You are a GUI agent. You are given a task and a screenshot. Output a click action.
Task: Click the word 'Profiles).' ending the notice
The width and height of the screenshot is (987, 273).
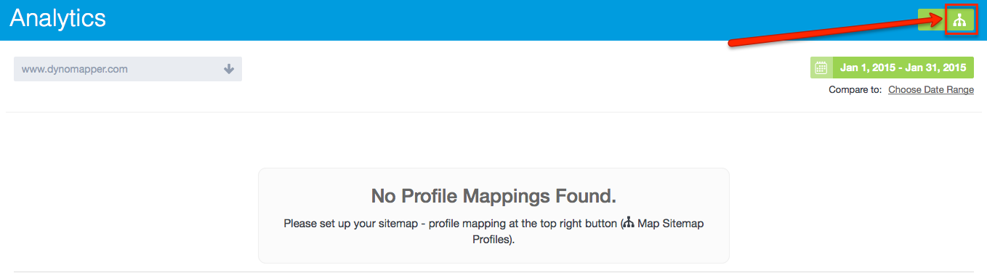pyautogui.click(x=493, y=240)
